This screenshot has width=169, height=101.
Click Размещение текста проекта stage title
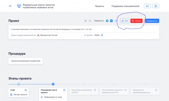(49, 91)
